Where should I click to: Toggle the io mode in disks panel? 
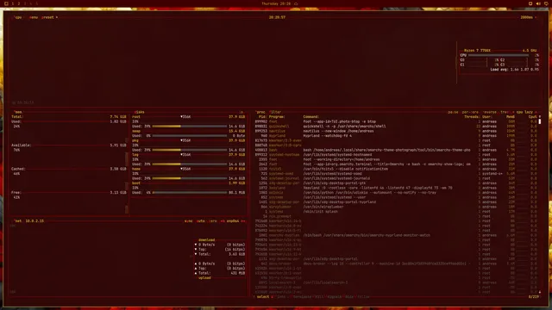pyautogui.click(x=241, y=112)
